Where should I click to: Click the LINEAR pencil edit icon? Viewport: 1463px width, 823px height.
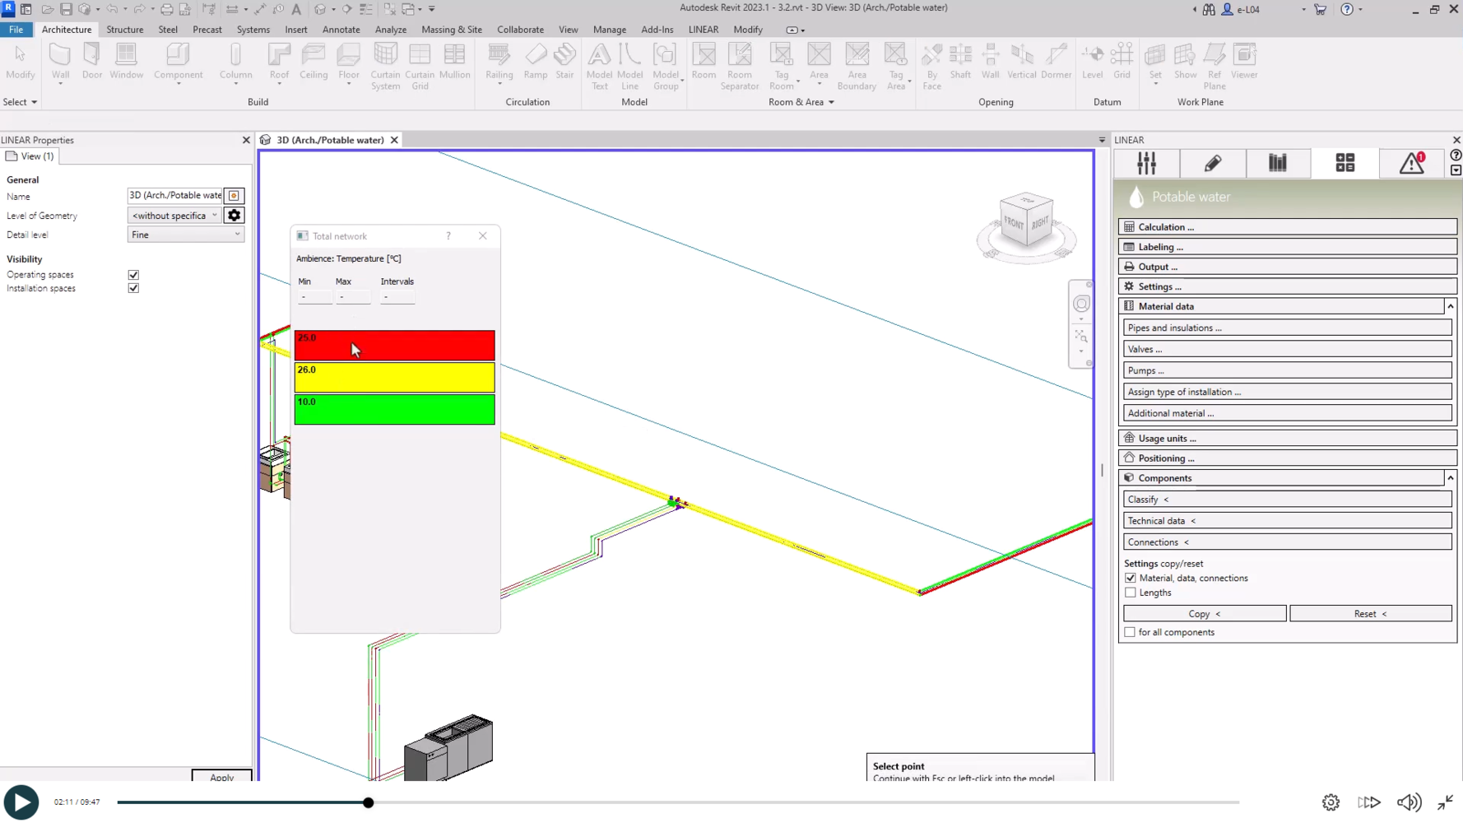1212,163
